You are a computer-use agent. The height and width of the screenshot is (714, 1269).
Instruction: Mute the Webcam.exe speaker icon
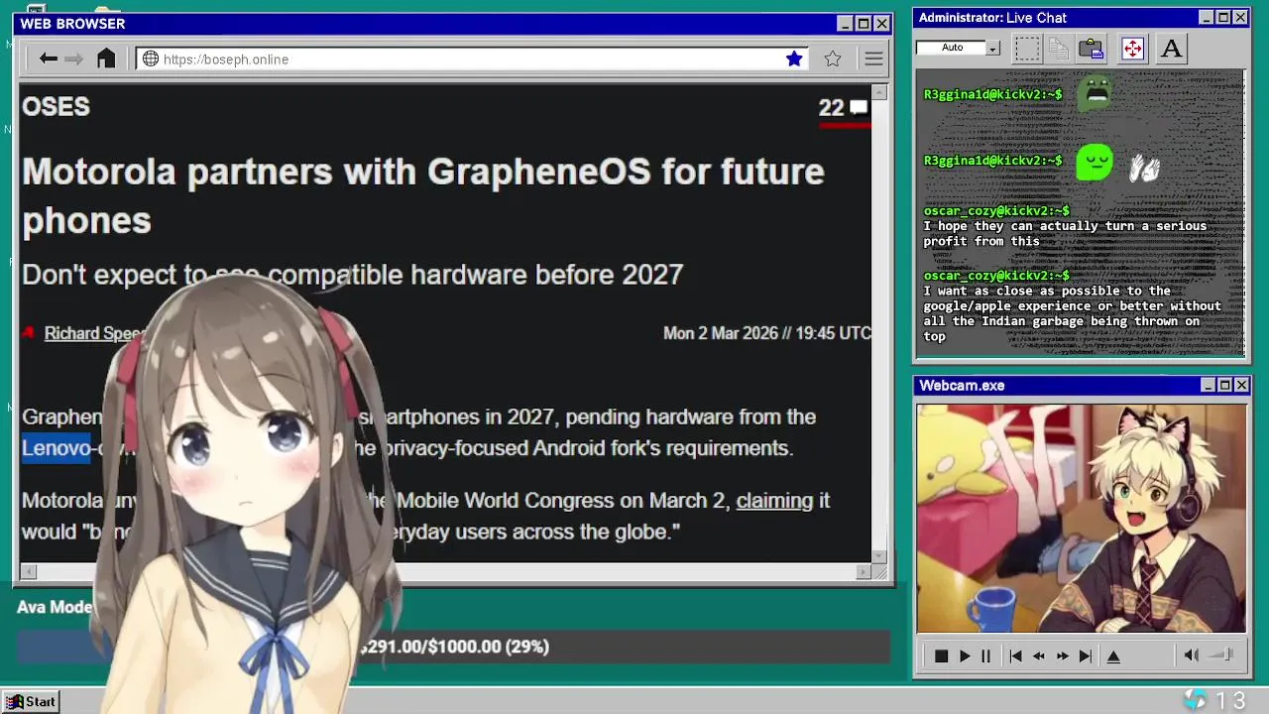(x=1192, y=654)
